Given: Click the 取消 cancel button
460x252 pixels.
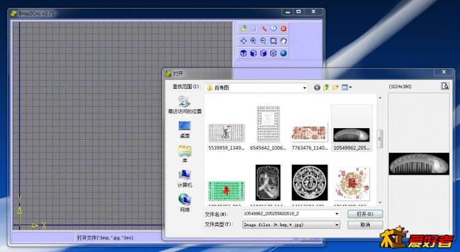Looking at the screenshot, I should point(365,225).
